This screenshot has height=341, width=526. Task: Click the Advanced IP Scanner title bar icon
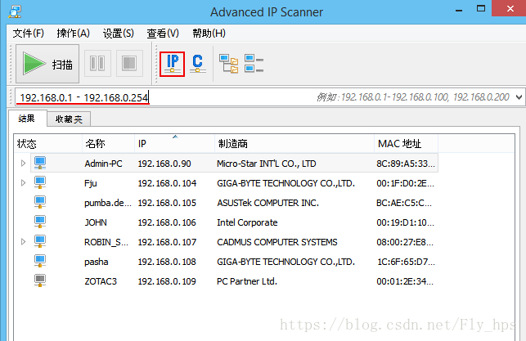15,12
